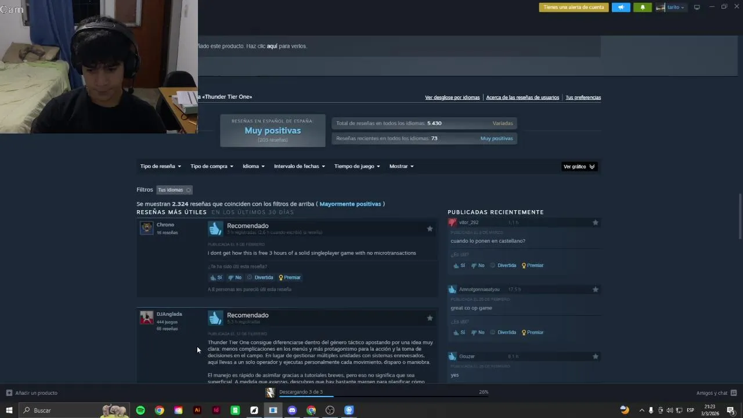The image size is (743, 418).
Task: Click the star icon on Gouzer's review
Action: point(595,356)
